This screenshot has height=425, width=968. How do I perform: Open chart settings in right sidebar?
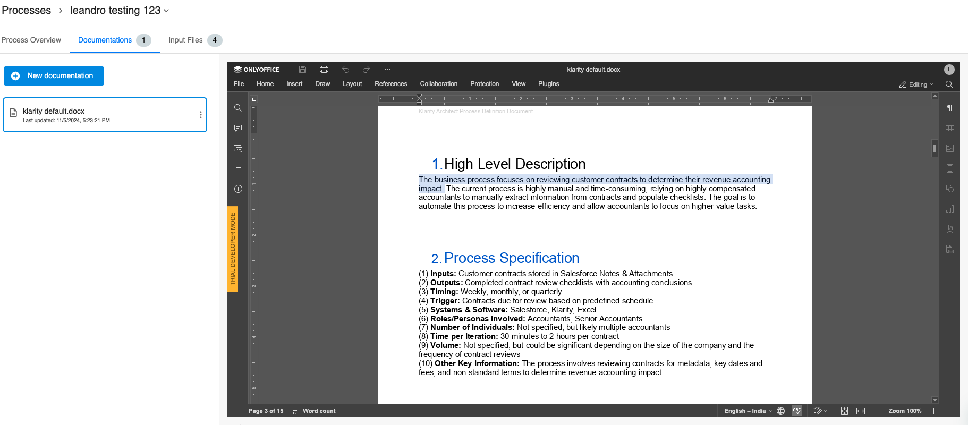click(950, 209)
